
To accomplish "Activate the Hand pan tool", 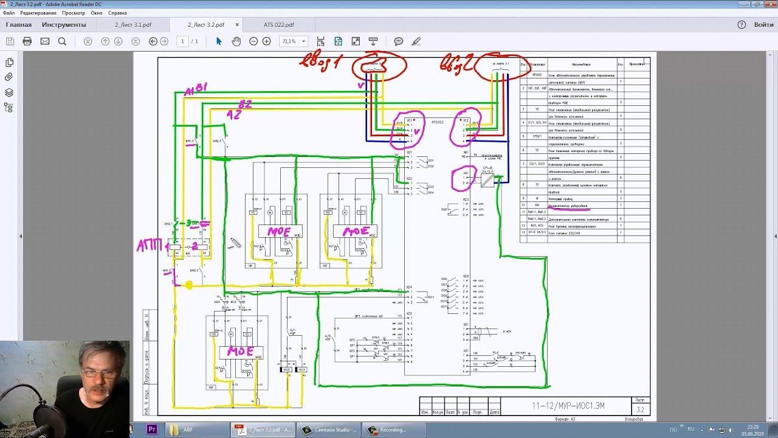I will coord(236,41).
